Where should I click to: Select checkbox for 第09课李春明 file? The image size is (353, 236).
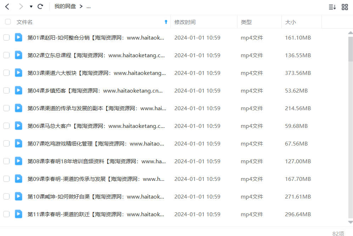pyautogui.click(x=6, y=179)
